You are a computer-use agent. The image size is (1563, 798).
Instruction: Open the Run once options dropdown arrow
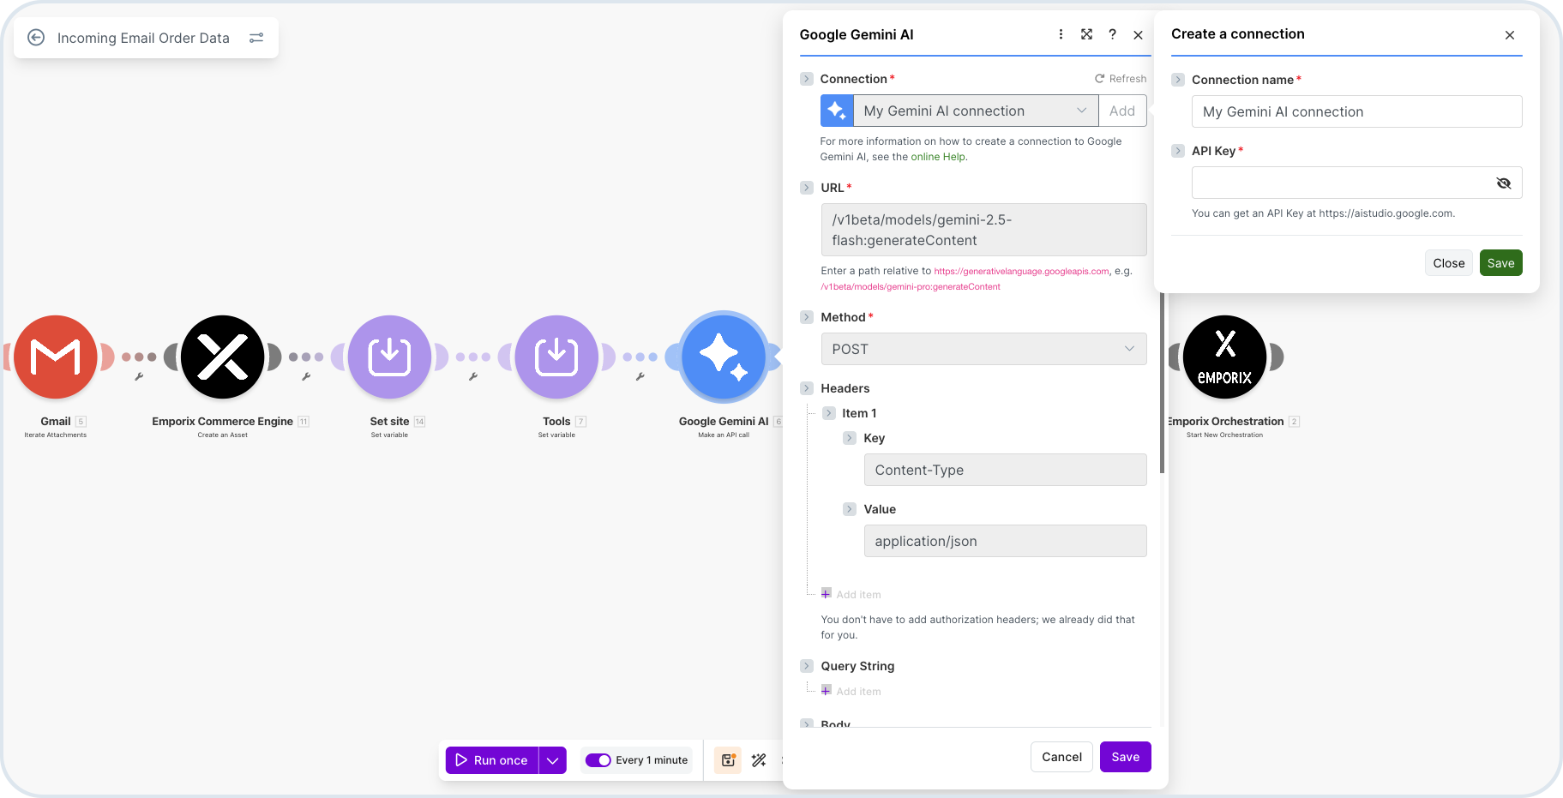553,760
